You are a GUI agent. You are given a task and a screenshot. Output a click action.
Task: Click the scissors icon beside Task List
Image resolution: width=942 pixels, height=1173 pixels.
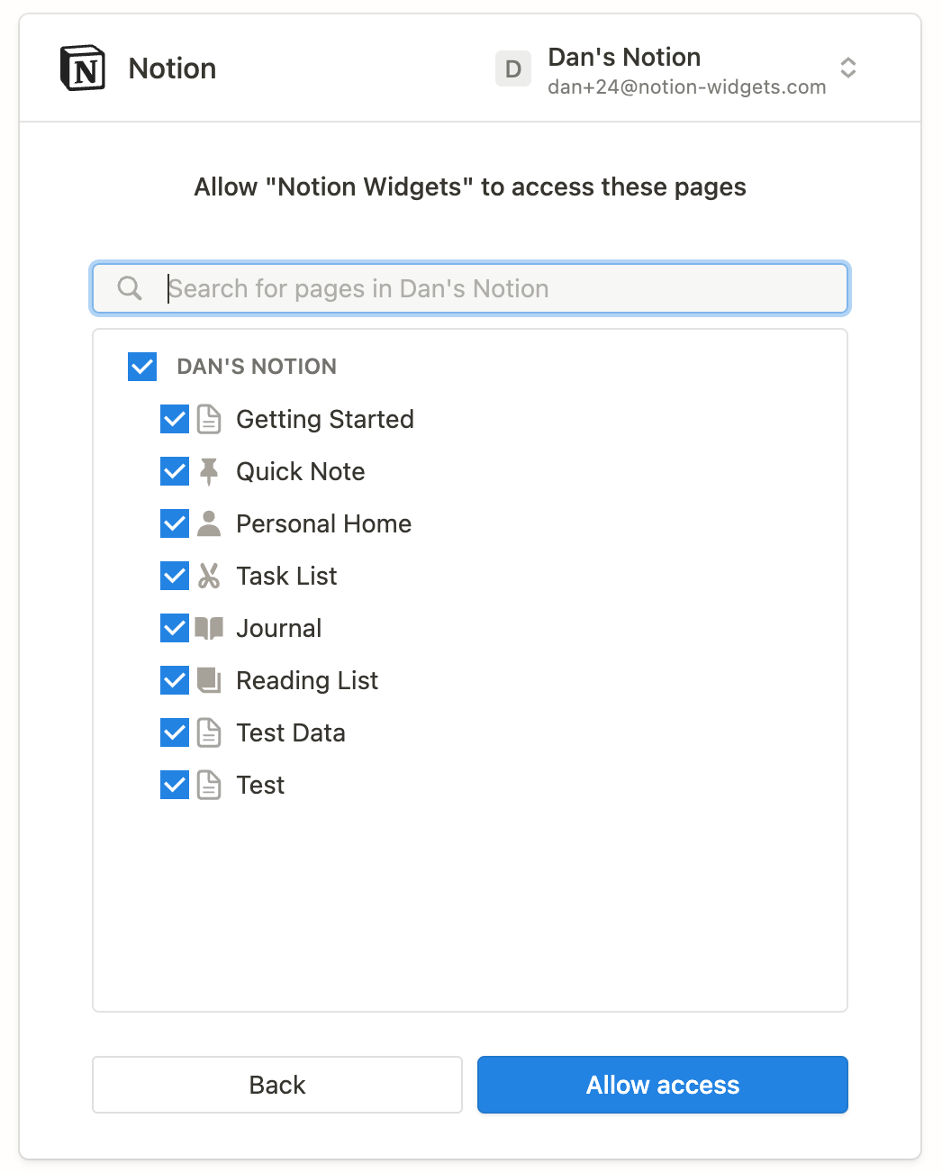(208, 576)
